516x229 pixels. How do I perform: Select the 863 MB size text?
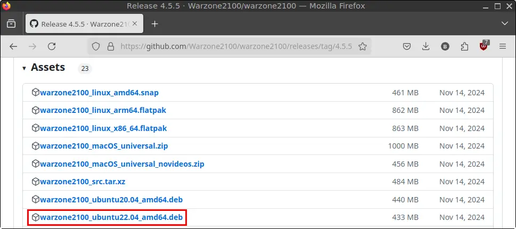(405, 128)
